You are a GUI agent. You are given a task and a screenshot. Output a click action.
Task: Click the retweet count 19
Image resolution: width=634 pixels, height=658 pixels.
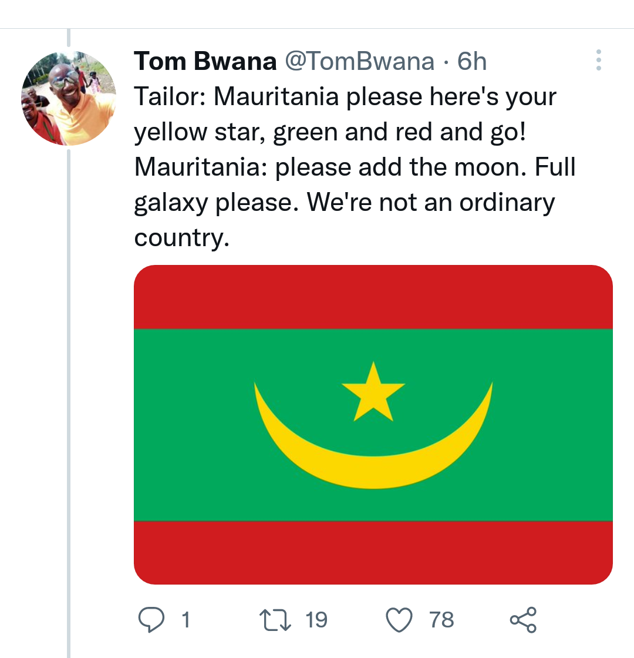click(x=316, y=620)
